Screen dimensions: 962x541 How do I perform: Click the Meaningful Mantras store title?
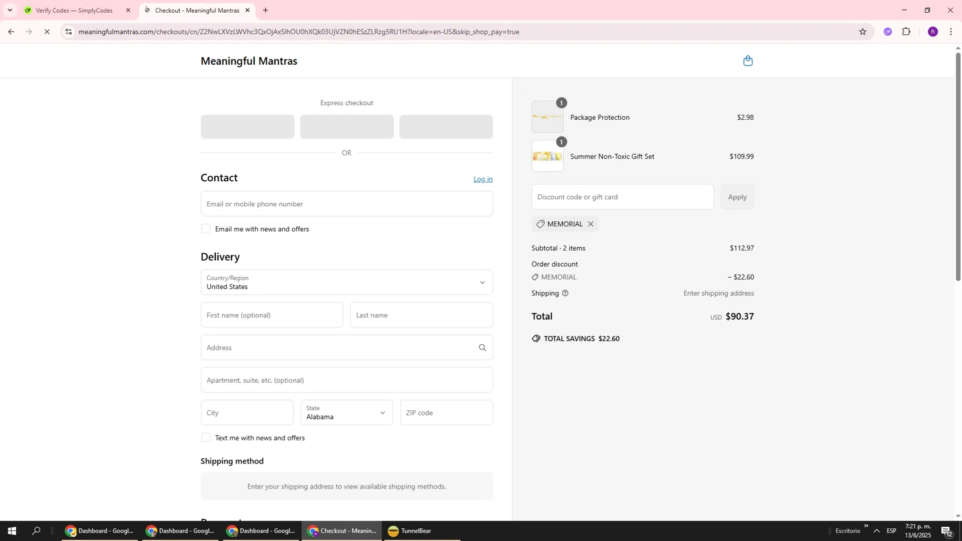[249, 62]
